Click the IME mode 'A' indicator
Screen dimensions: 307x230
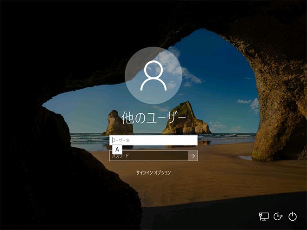point(117,149)
